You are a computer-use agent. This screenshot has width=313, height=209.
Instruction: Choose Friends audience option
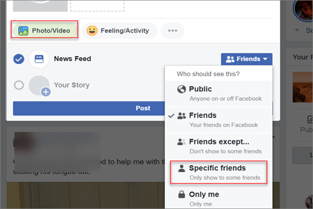219,120
